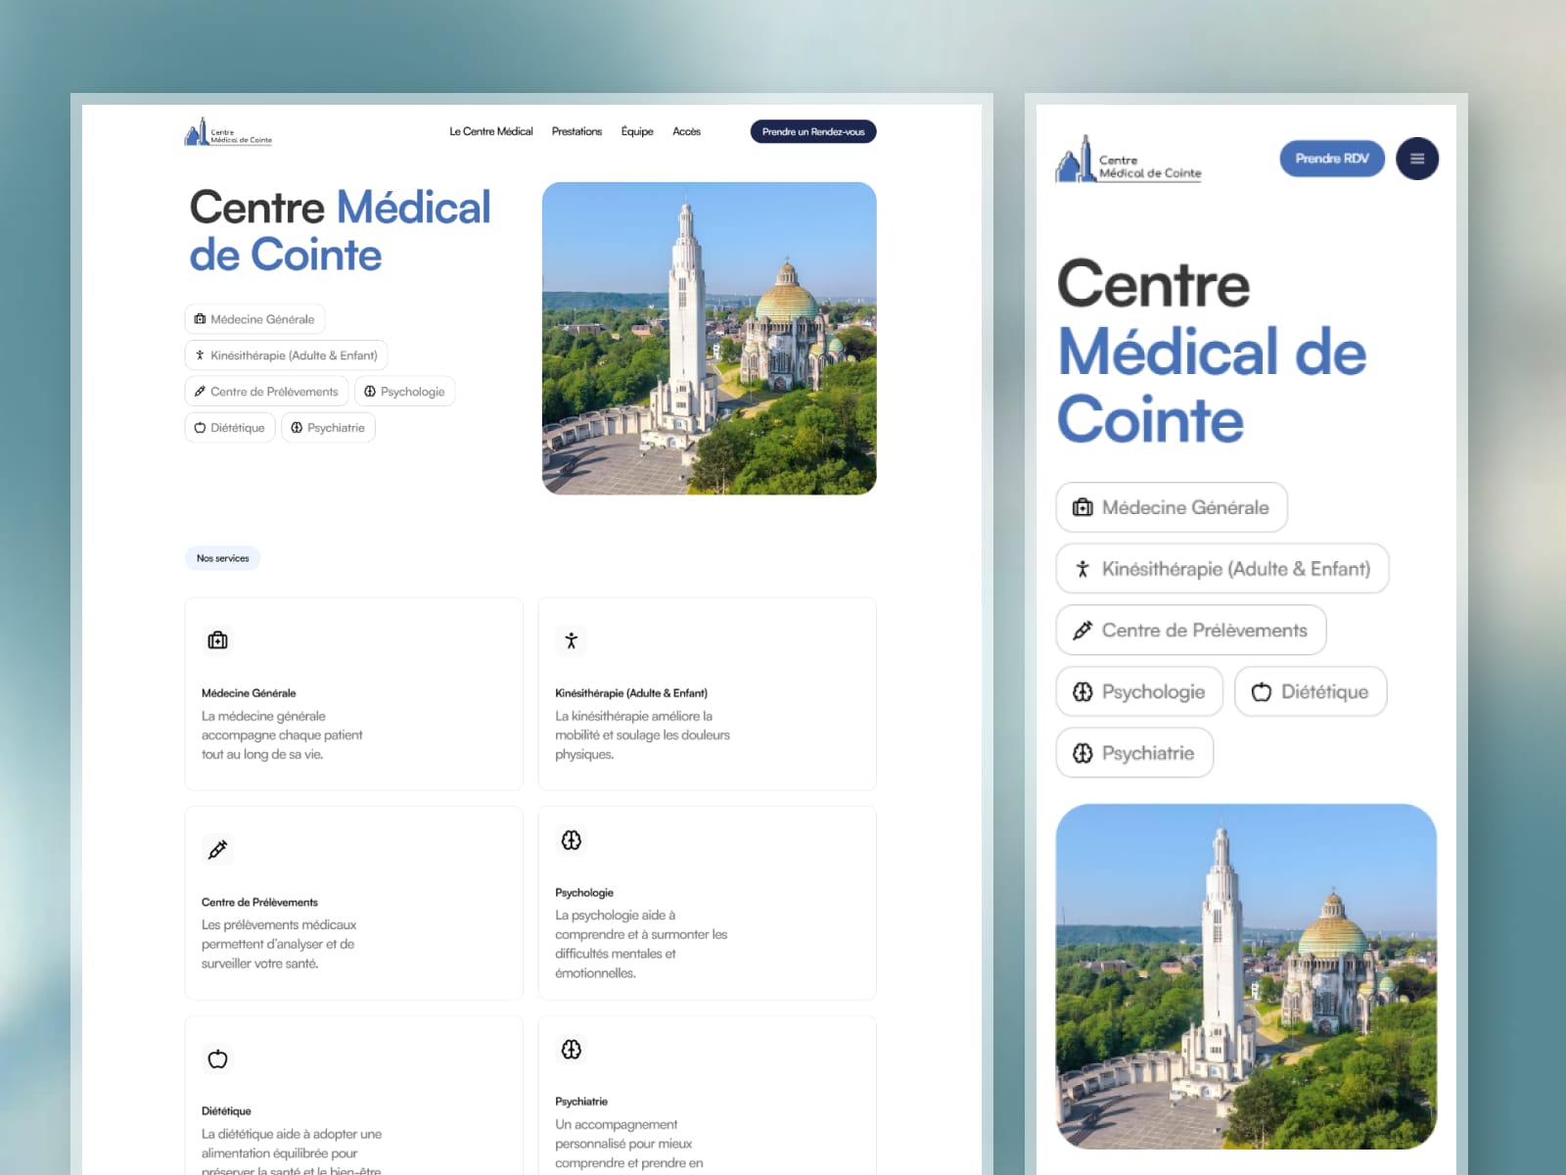
Task: Open the Accès nav item
Action: pos(686,131)
